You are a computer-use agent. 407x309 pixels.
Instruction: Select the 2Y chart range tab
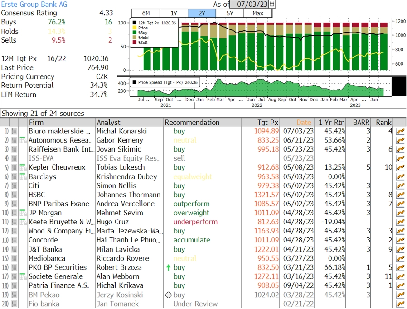click(x=202, y=13)
